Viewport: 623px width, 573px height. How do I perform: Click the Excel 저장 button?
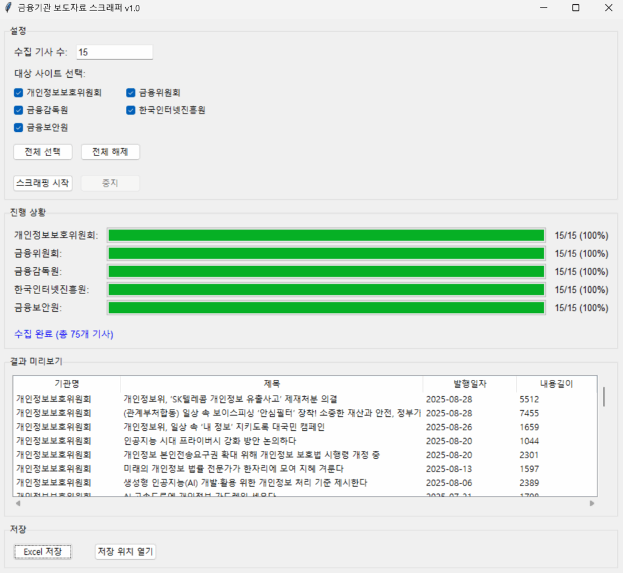coord(43,552)
